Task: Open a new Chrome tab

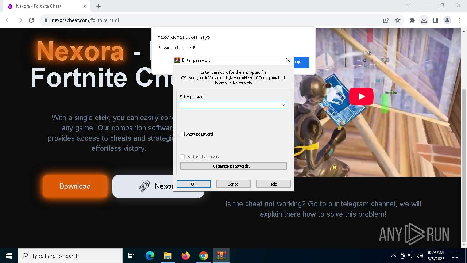Action: click(x=99, y=6)
